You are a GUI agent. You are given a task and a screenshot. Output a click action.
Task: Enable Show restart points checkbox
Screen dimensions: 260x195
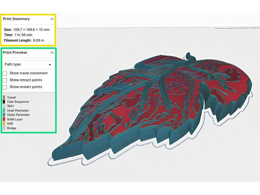point(5,87)
